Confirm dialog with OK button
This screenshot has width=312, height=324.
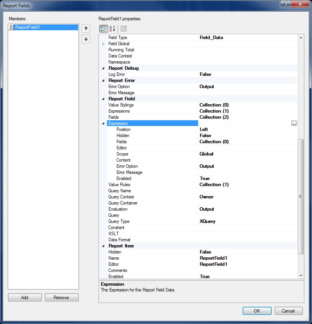(x=257, y=311)
